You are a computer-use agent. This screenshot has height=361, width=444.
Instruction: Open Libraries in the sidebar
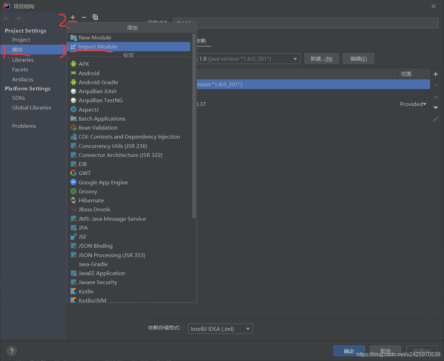pyautogui.click(x=23, y=60)
